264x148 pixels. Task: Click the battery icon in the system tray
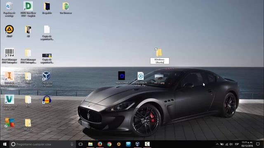(222, 144)
